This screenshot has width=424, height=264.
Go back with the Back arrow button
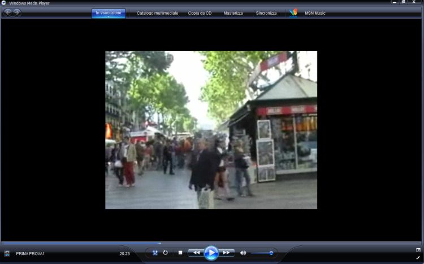pyautogui.click(x=8, y=12)
